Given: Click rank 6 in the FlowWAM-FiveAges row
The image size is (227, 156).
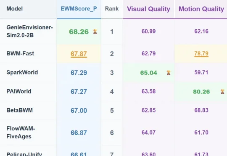Looking at the screenshot, I should click(112, 133).
